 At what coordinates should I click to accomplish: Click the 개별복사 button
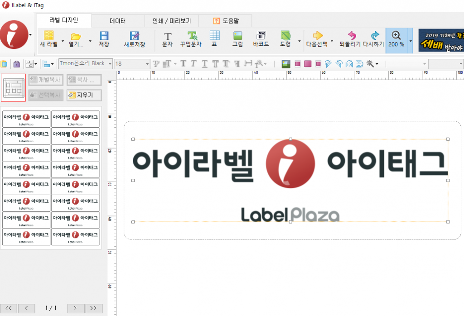click(46, 80)
